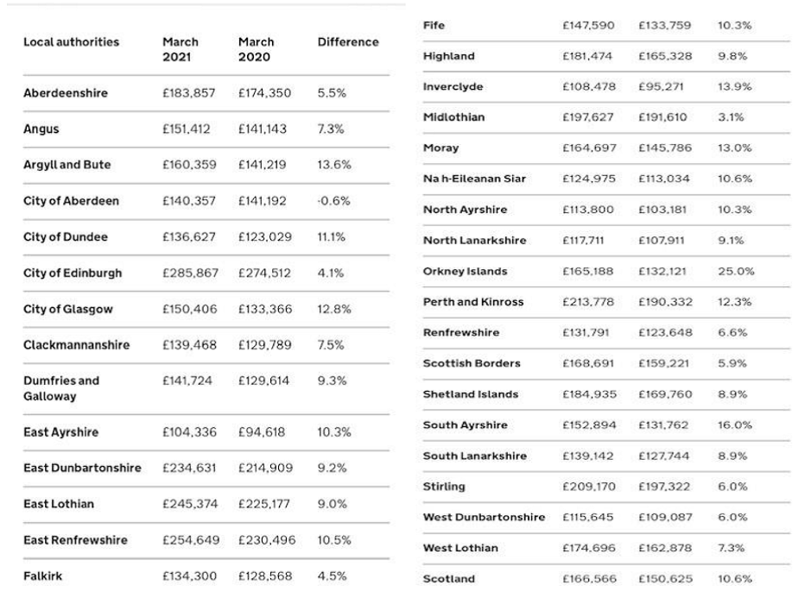Image resolution: width=805 pixels, height=604 pixels.
Task: Click Perth and Kinross row name
Action: (x=472, y=302)
